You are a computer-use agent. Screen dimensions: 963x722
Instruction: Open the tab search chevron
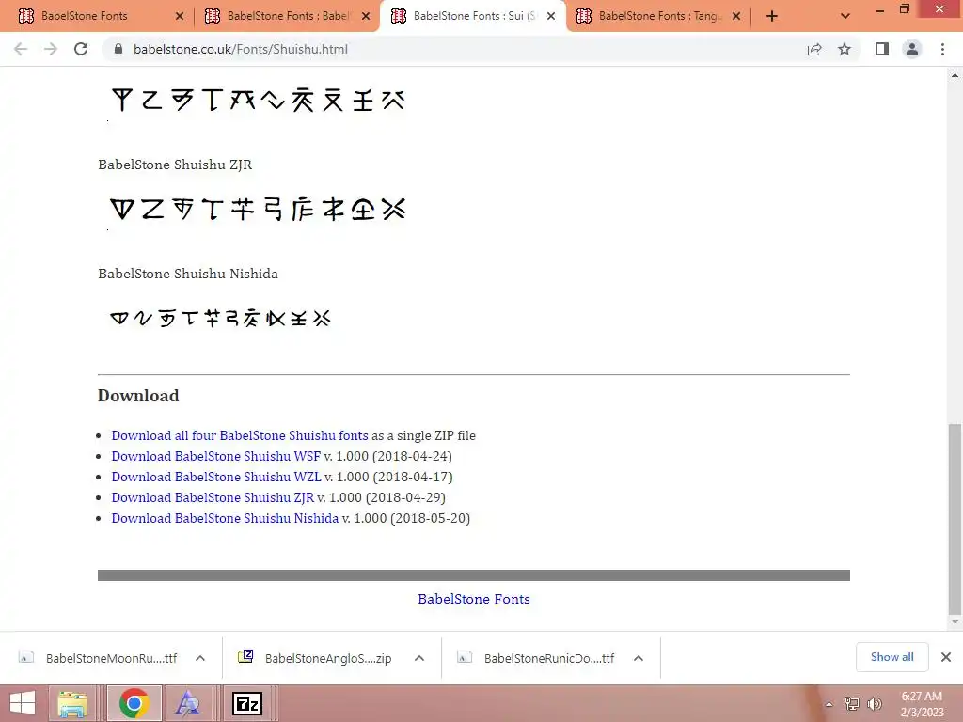point(845,16)
